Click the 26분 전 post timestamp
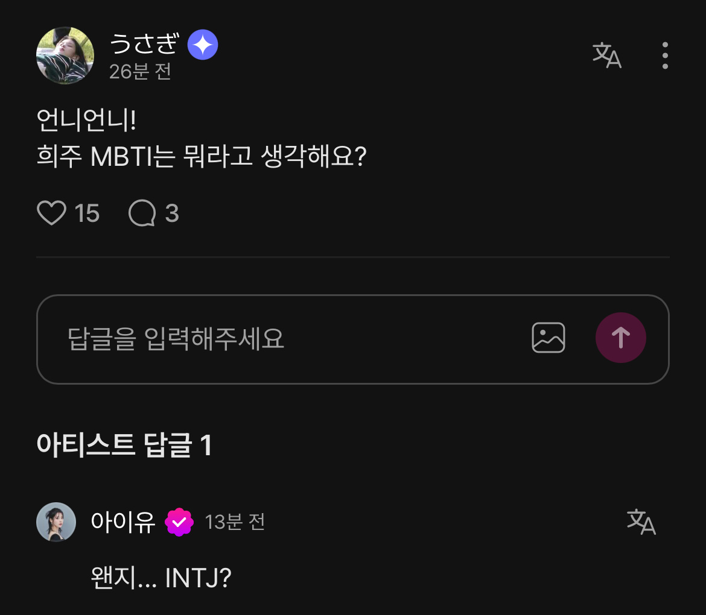This screenshot has height=615, width=706. [140, 72]
